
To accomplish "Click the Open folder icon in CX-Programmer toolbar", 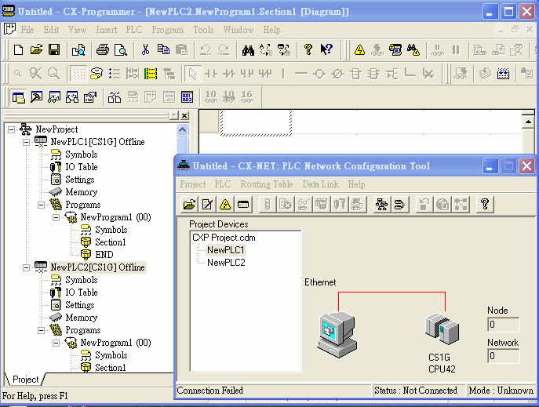I will 36,50.
